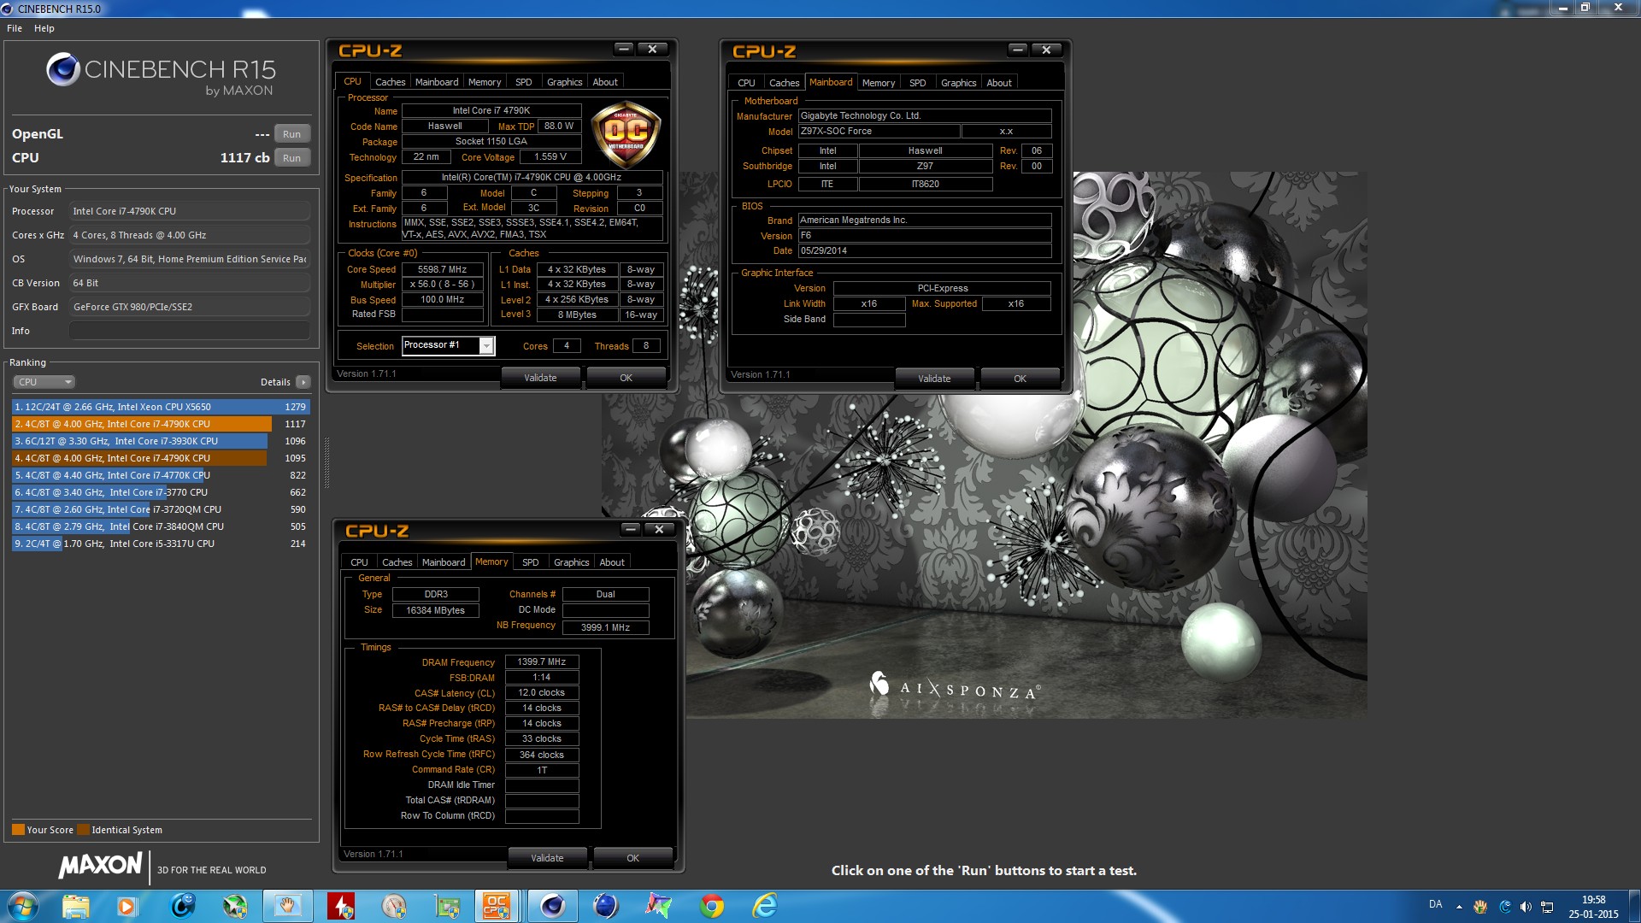This screenshot has height=923, width=1641.
Task: Click OK in the Memory window
Action: 633,858
